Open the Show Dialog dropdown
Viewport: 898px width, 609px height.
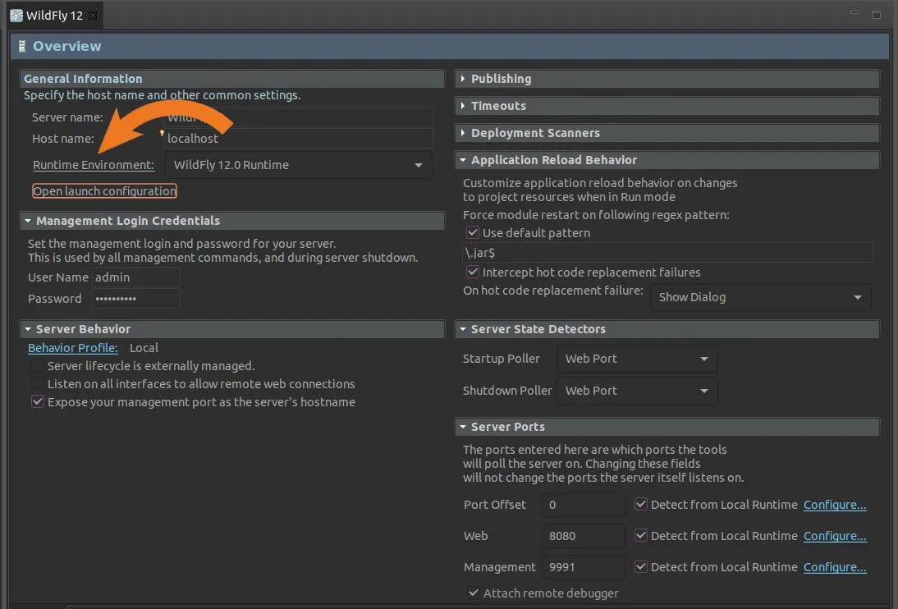pos(760,297)
